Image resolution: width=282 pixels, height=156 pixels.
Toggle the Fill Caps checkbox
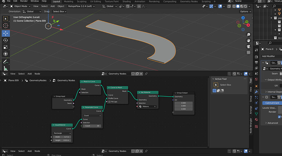pyautogui.click(x=109, y=102)
